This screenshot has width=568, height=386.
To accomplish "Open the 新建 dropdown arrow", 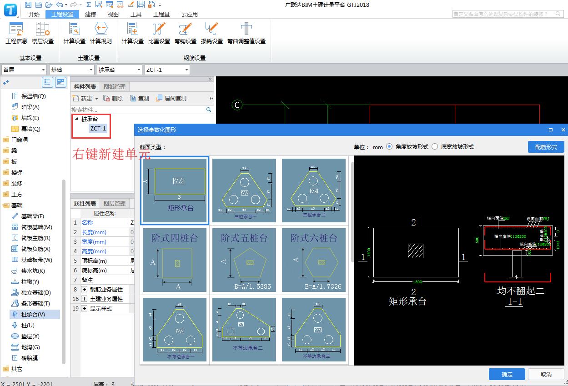I will [96, 99].
